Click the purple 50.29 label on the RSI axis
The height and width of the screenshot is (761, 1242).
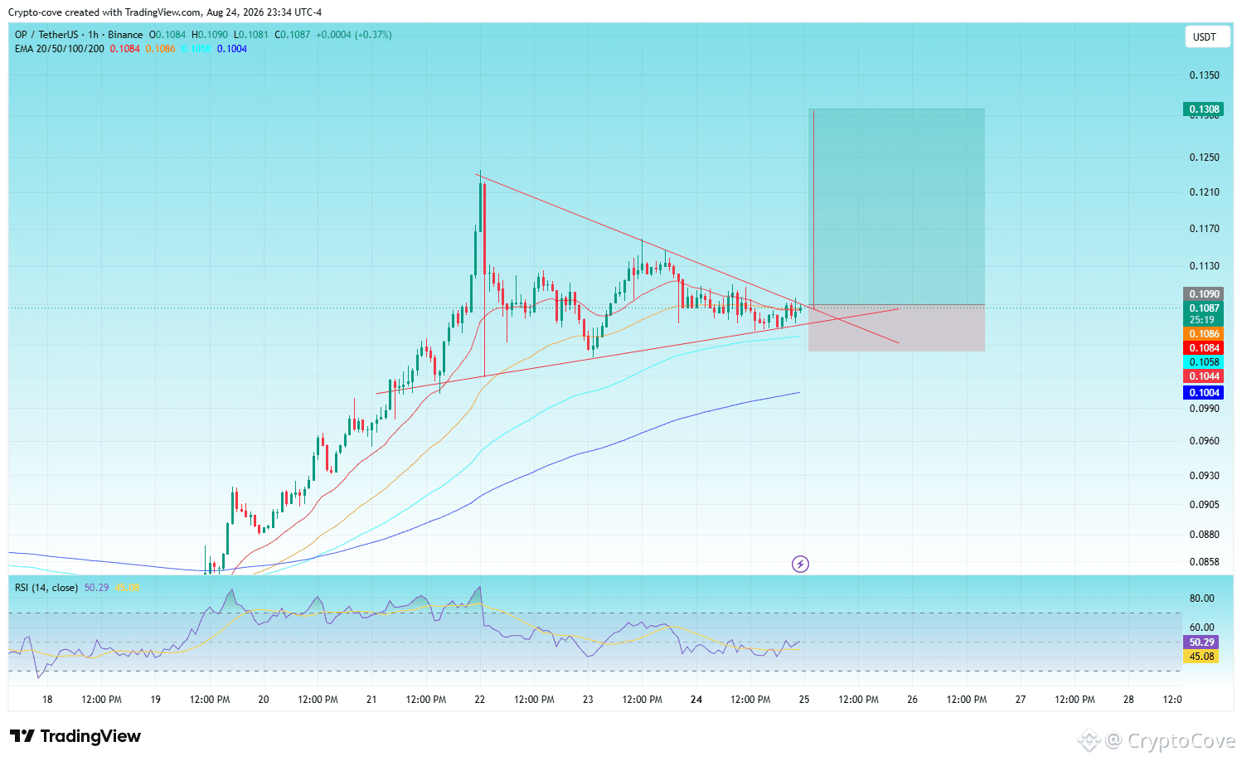[x=1202, y=642]
